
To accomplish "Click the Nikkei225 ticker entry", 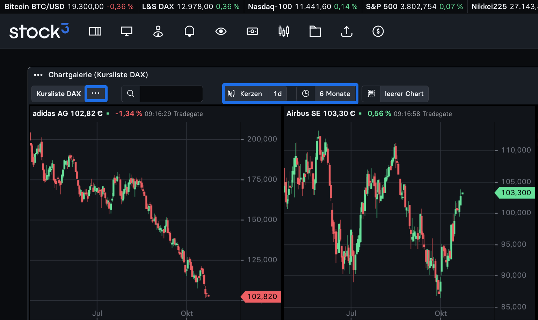I will coord(504,7).
